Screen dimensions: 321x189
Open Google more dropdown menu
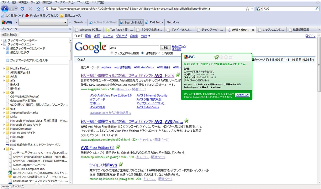click(x=145, y=36)
